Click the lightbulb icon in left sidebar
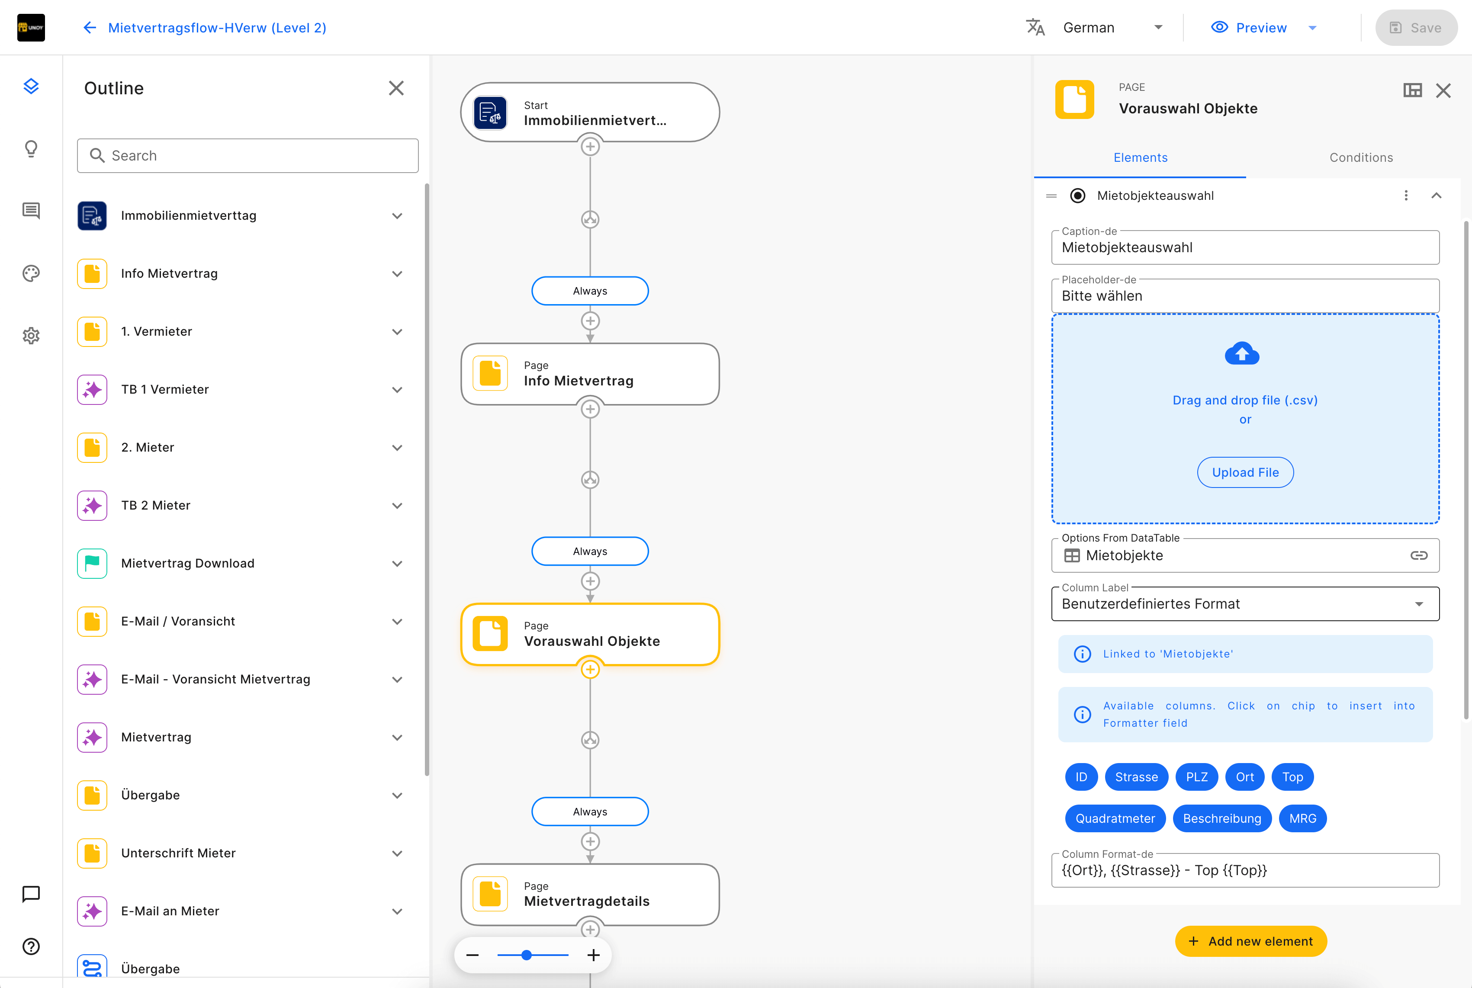1472x988 pixels. click(x=31, y=149)
